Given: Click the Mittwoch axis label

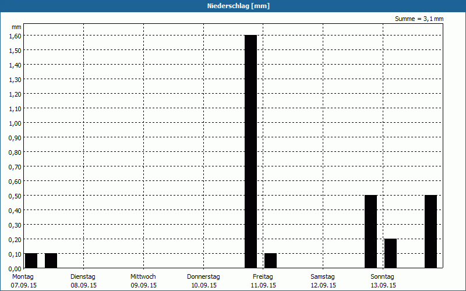Looking at the screenshot, I should pos(143,276).
